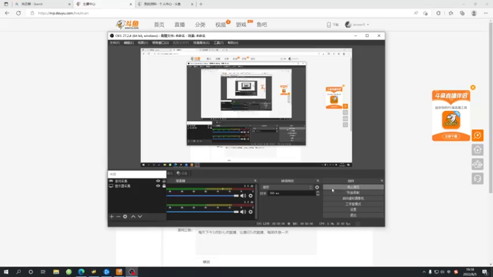
Task: Click the download phone icon in header
Action: coord(329,25)
